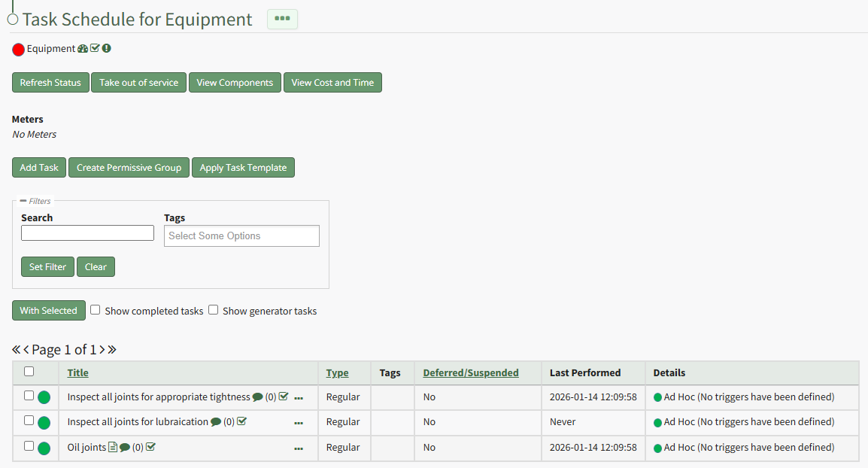Open the Tags Select Some Options dropdown
The image size is (868, 468).
pos(241,236)
